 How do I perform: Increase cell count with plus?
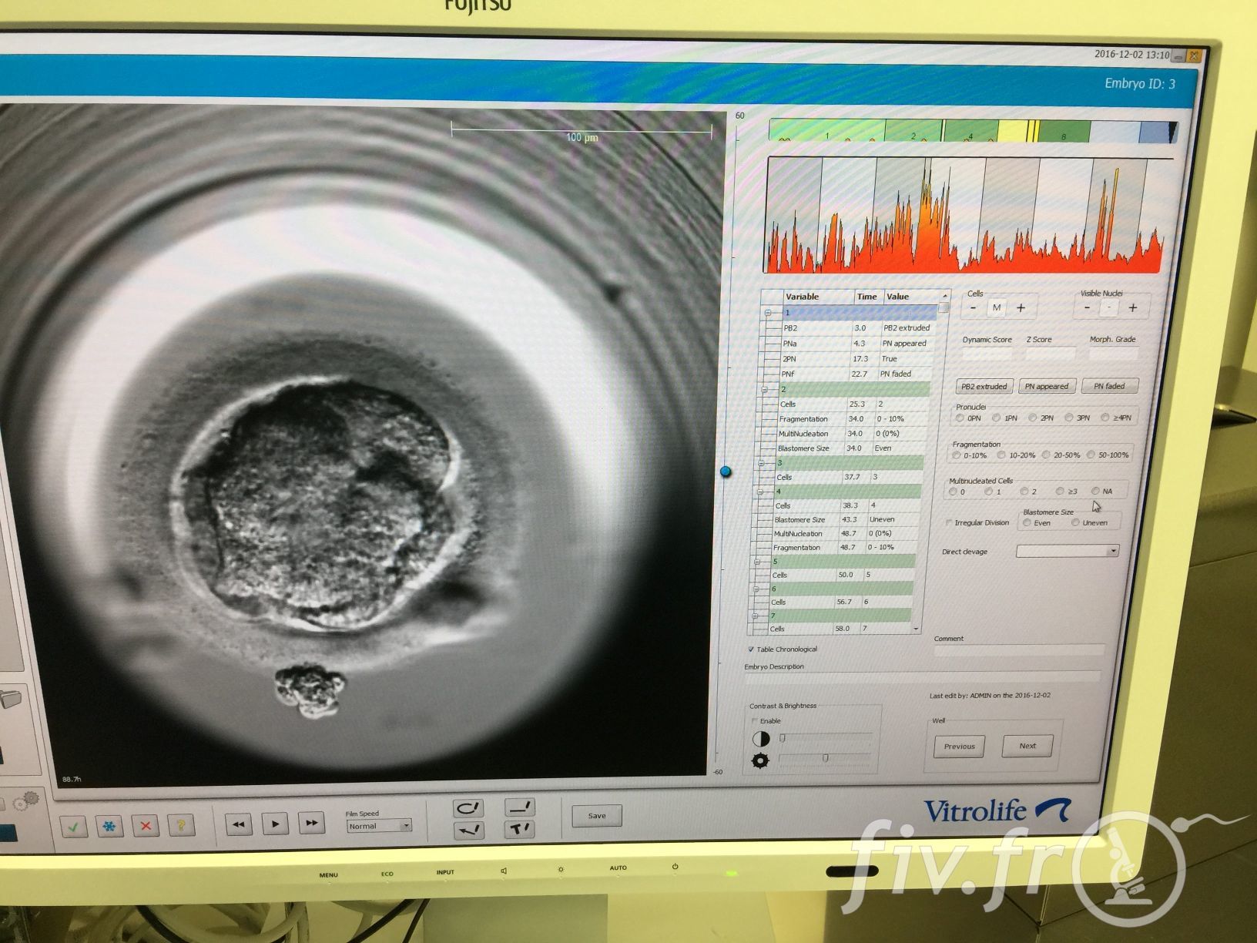pos(1021,307)
